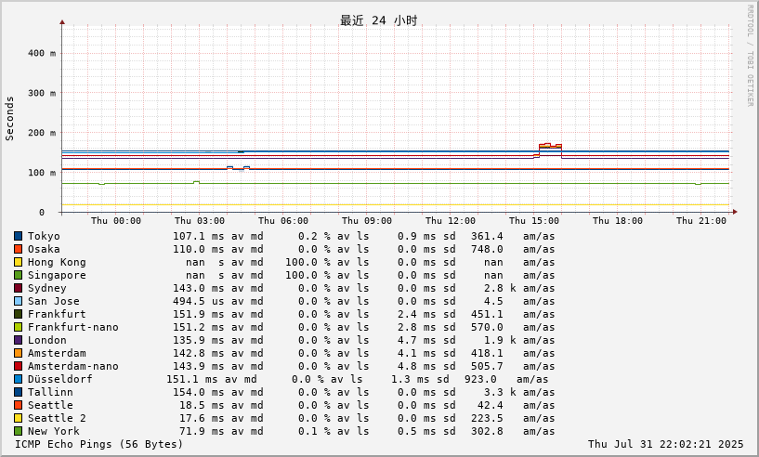Click the Singapore legend color swatch
Image resolution: width=759 pixels, height=457 pixels.
(18, 276)
